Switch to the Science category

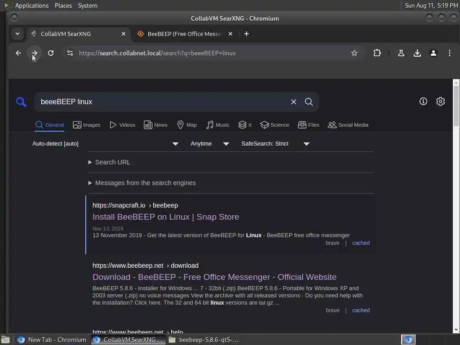click(x=274, y=125)
